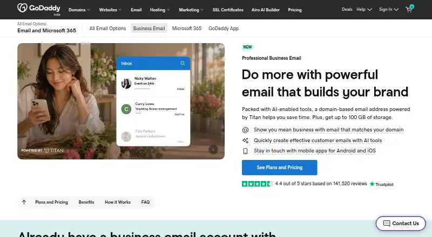Select the All Email Options tab
The height and width of the screenshot is (237, 432).
pyautogui.click(x=107, y=29)
